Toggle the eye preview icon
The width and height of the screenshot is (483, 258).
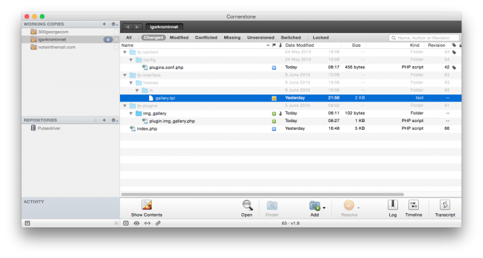coord(137,224)
